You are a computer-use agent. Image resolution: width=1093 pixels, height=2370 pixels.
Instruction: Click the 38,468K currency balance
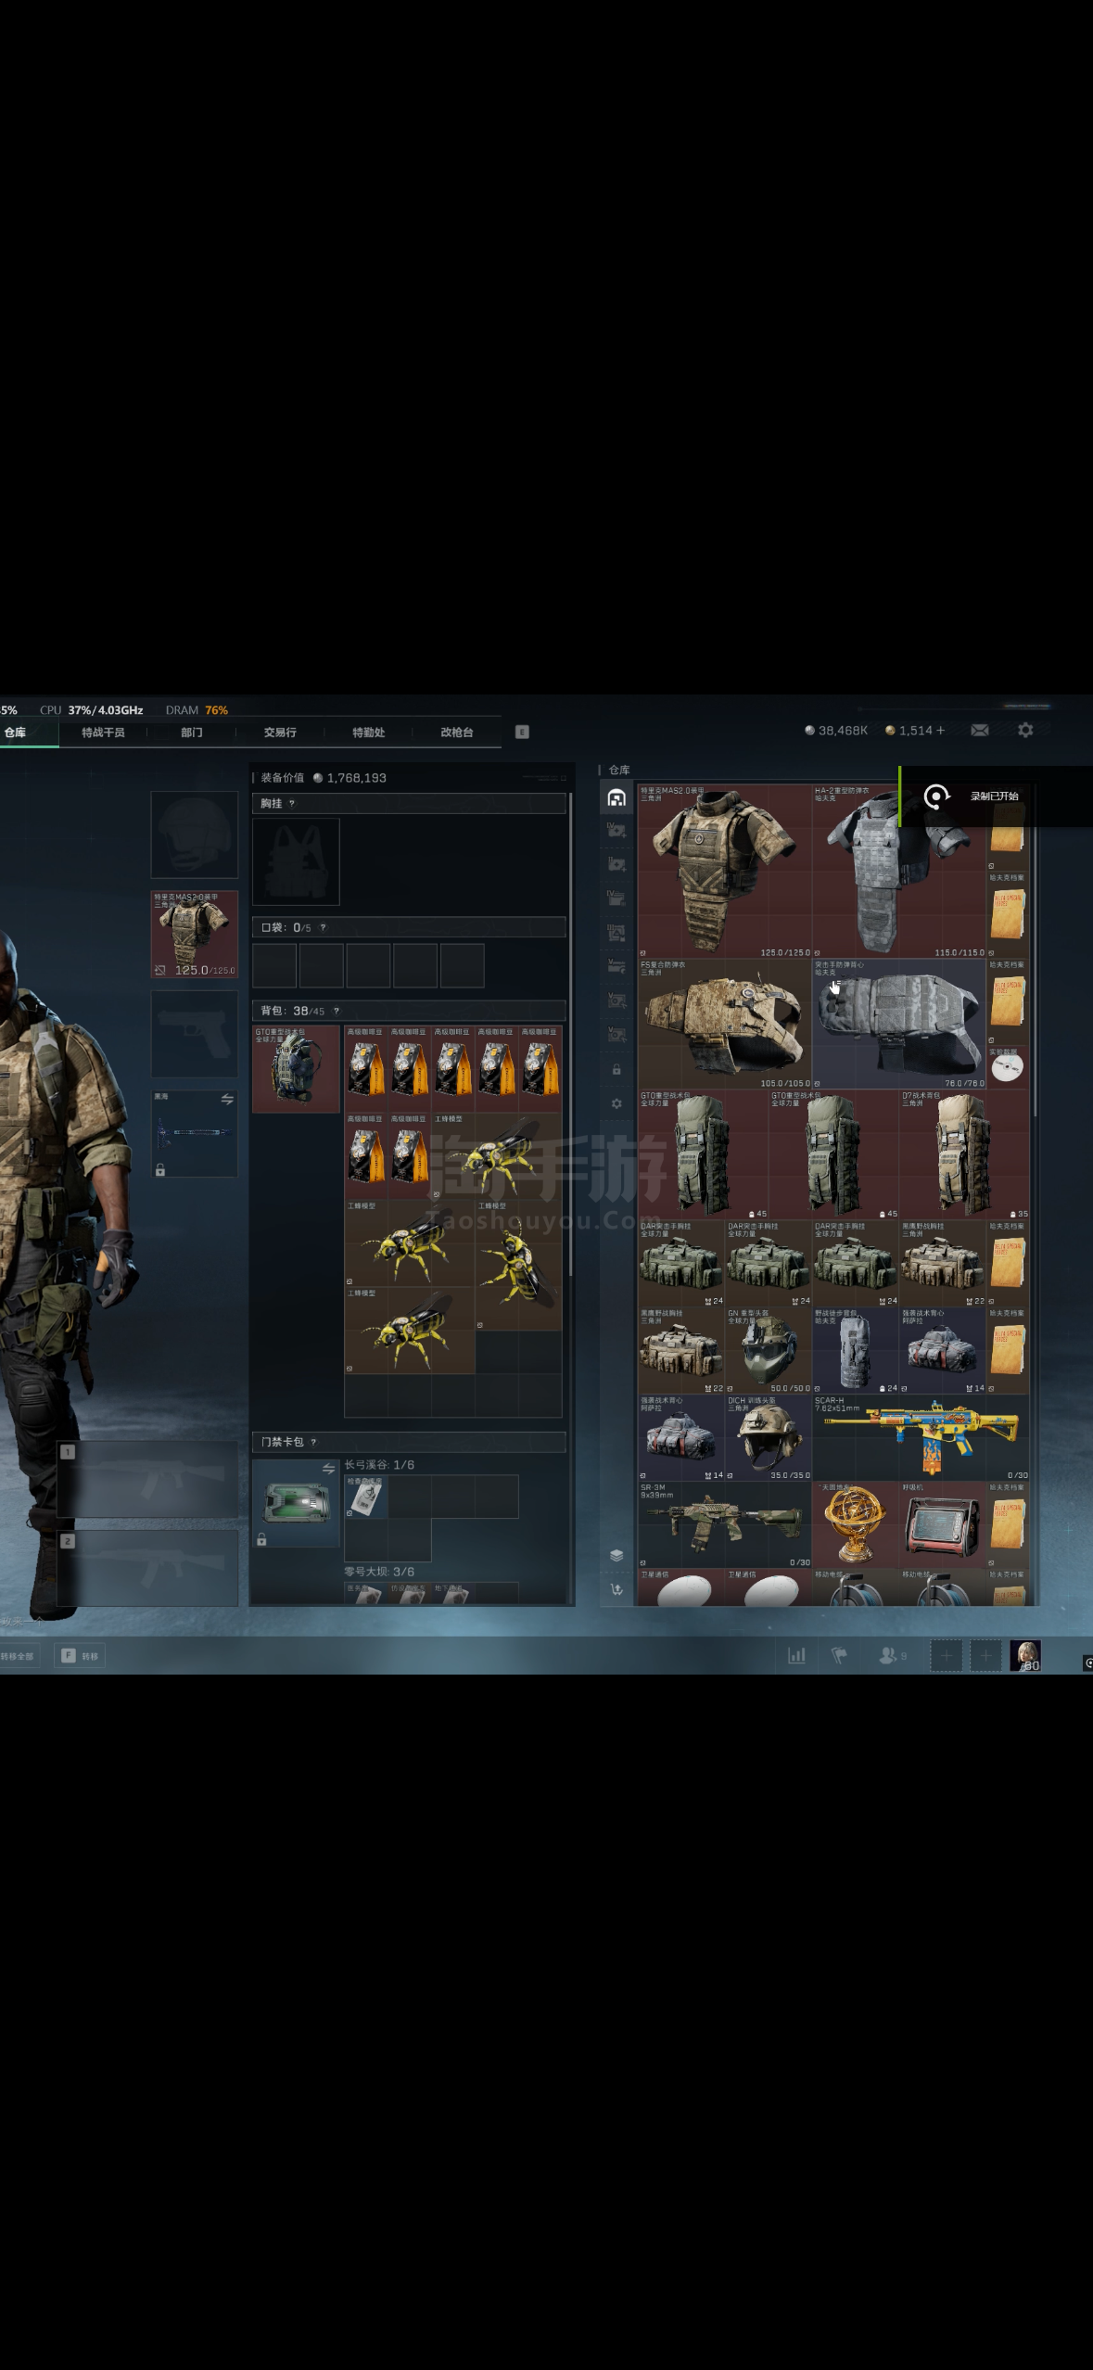tap(836, 731)
